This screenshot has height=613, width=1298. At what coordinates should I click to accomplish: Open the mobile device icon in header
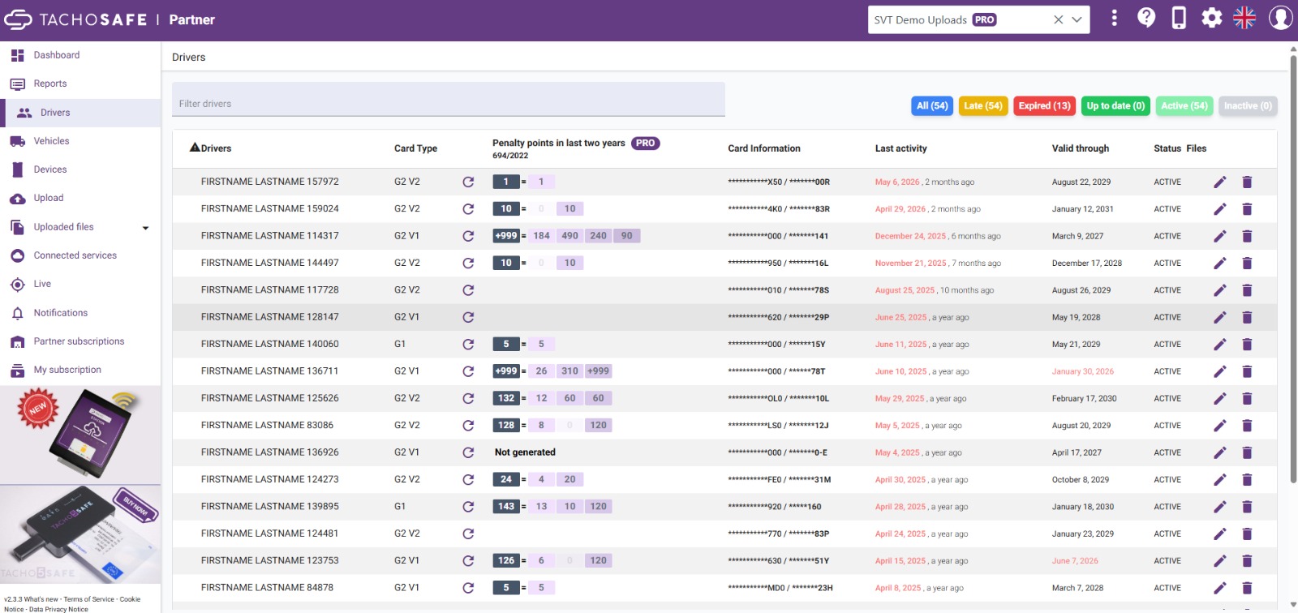(1179, 18)
